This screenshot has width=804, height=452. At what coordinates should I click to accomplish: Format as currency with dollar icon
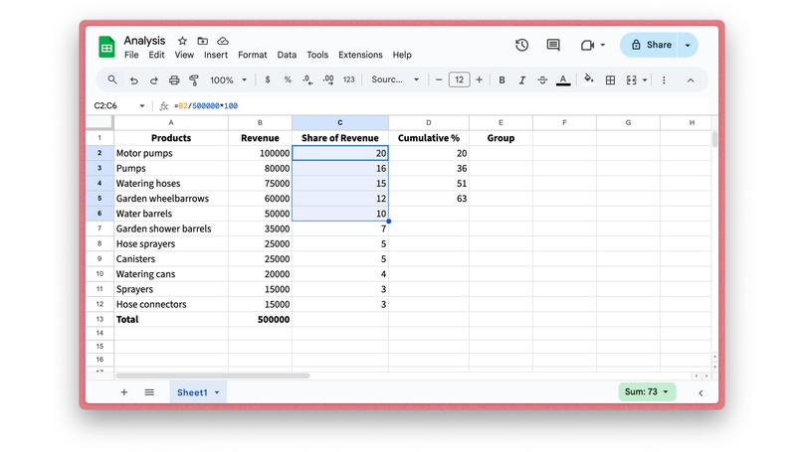point(267,79)
